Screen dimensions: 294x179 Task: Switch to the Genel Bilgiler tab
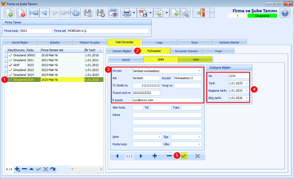pyautogui.click(x=20, y=42)
